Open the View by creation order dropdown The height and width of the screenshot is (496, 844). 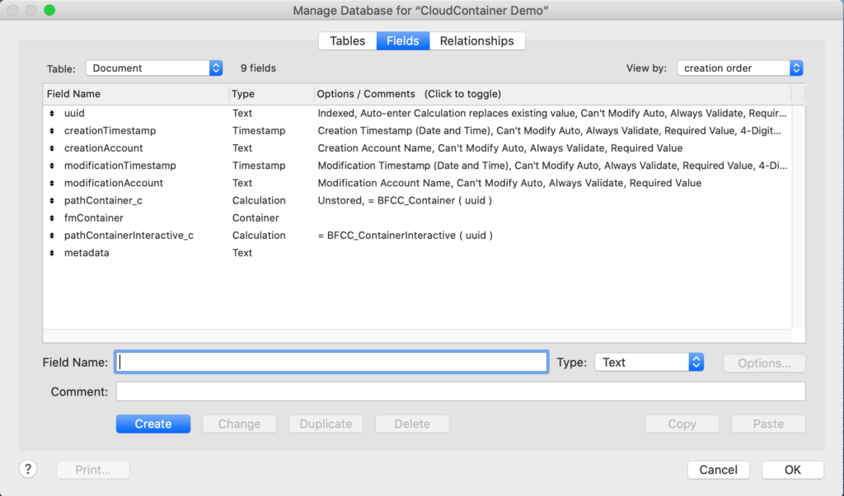pyautogui.click(x=739, y=68)
